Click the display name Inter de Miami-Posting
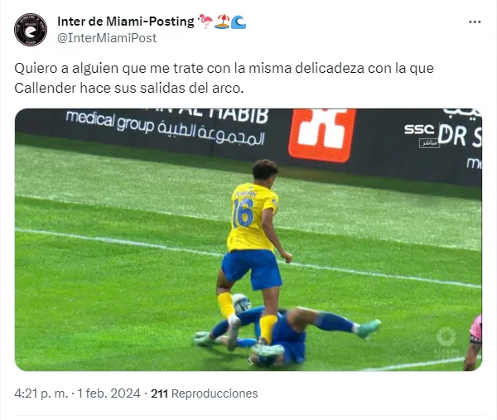 (x=126, y=22)
